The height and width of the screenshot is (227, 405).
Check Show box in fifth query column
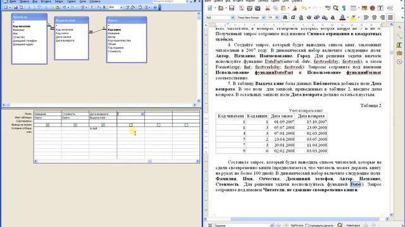(x=159, y=125)
